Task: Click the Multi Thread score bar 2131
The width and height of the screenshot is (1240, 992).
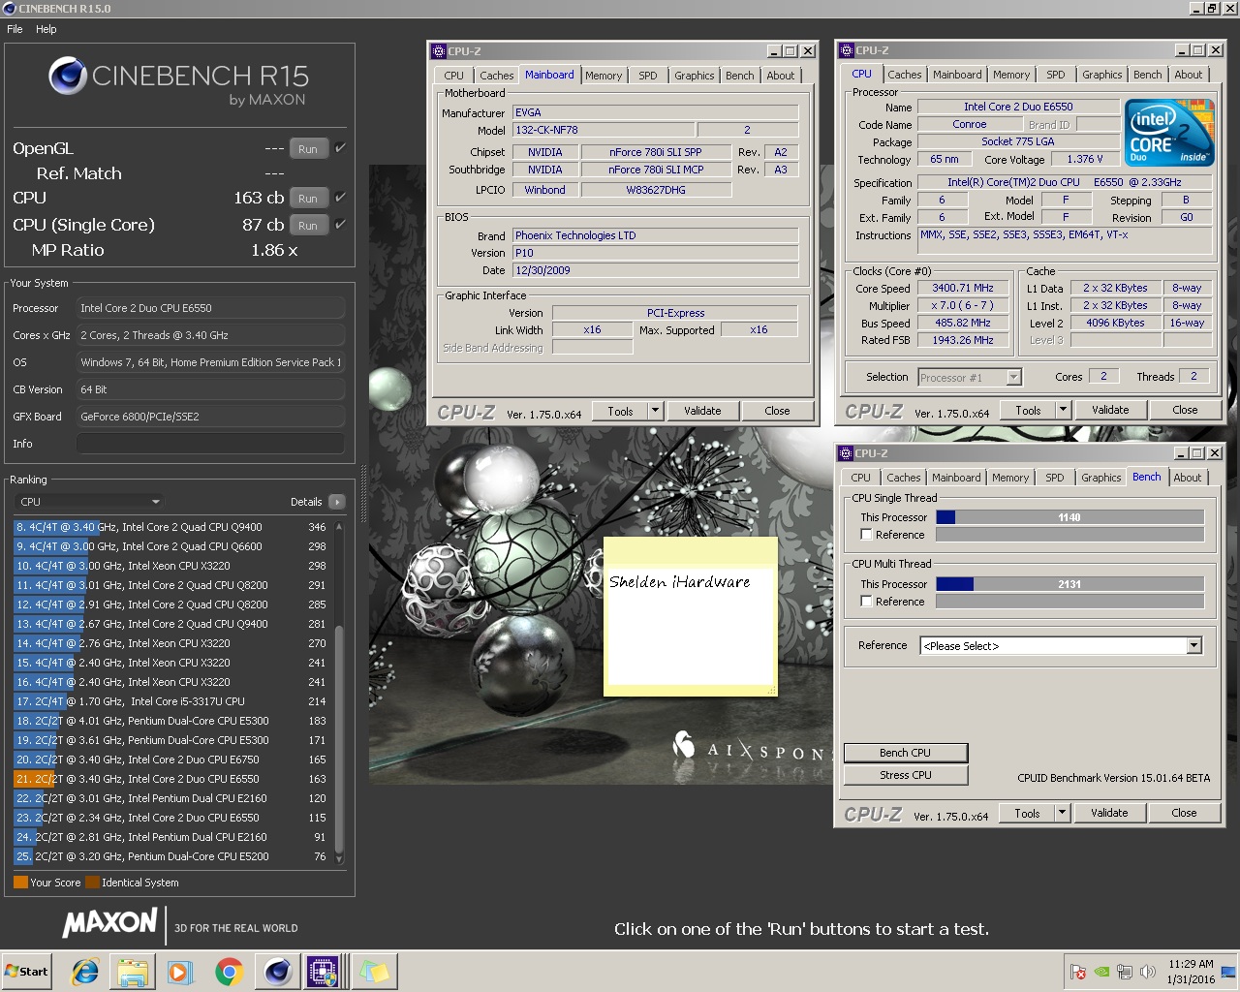Action: pyautogui.click(x=1069, y=584)
